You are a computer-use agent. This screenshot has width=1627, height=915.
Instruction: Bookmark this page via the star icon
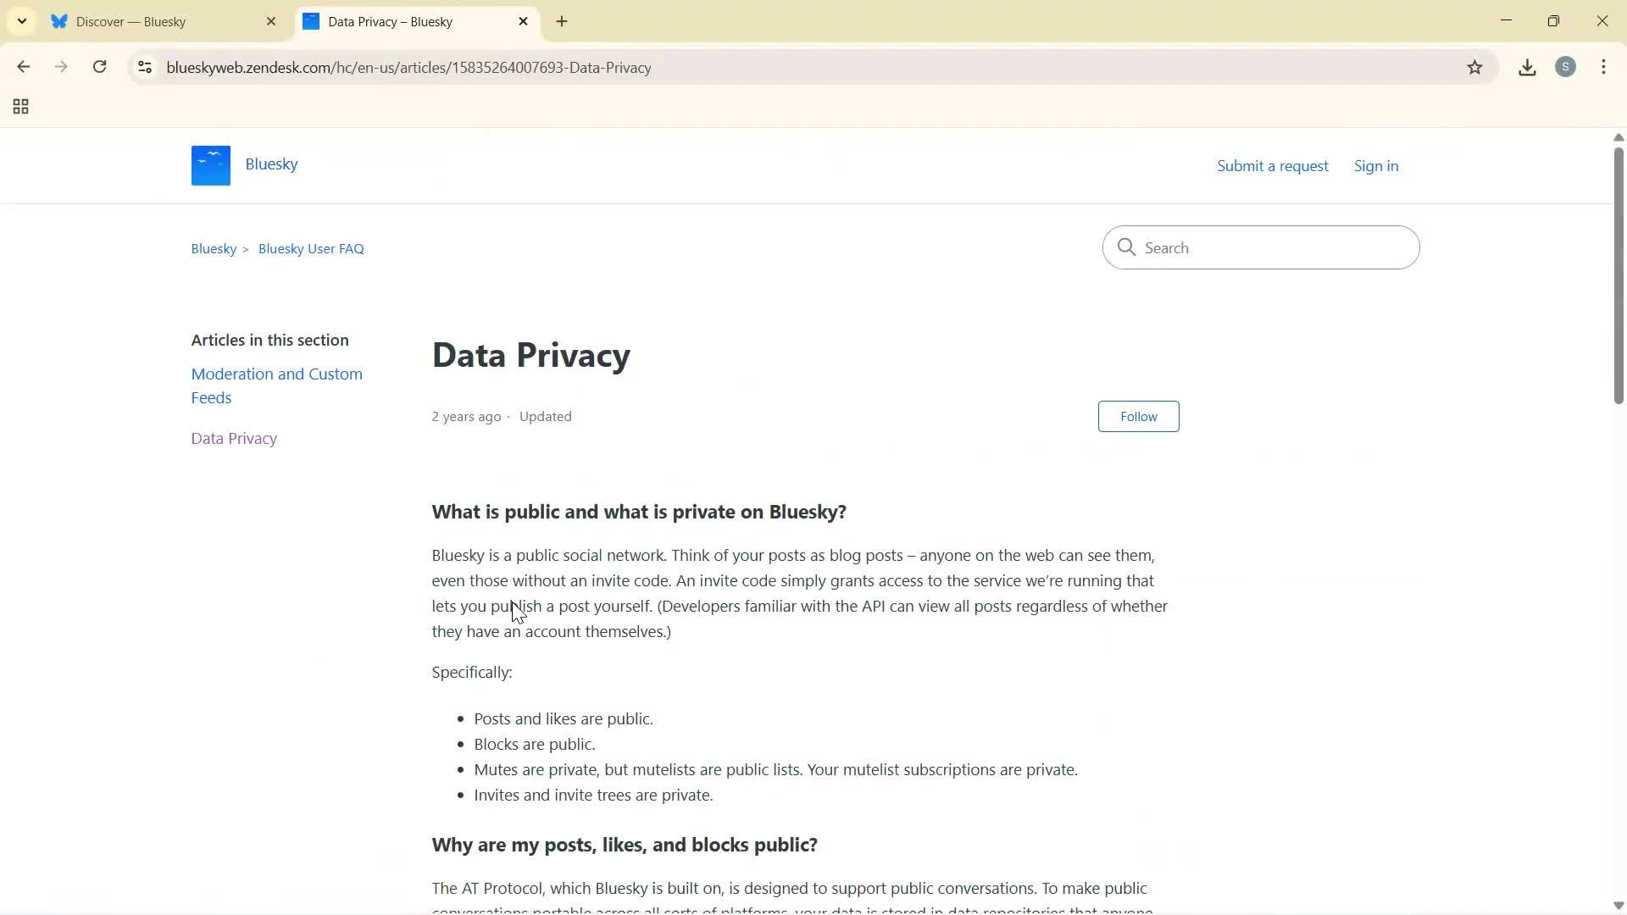click(1474, 67)
